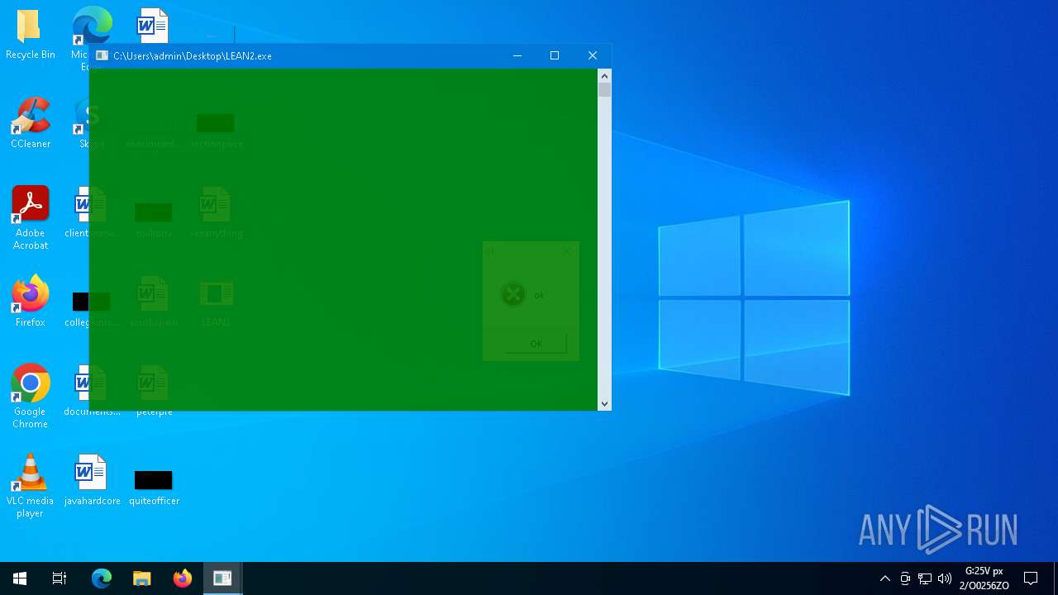Minimize the LEAN2.exe window
This screenshot has width=1058, height=595.
click(x=517, y=55)
